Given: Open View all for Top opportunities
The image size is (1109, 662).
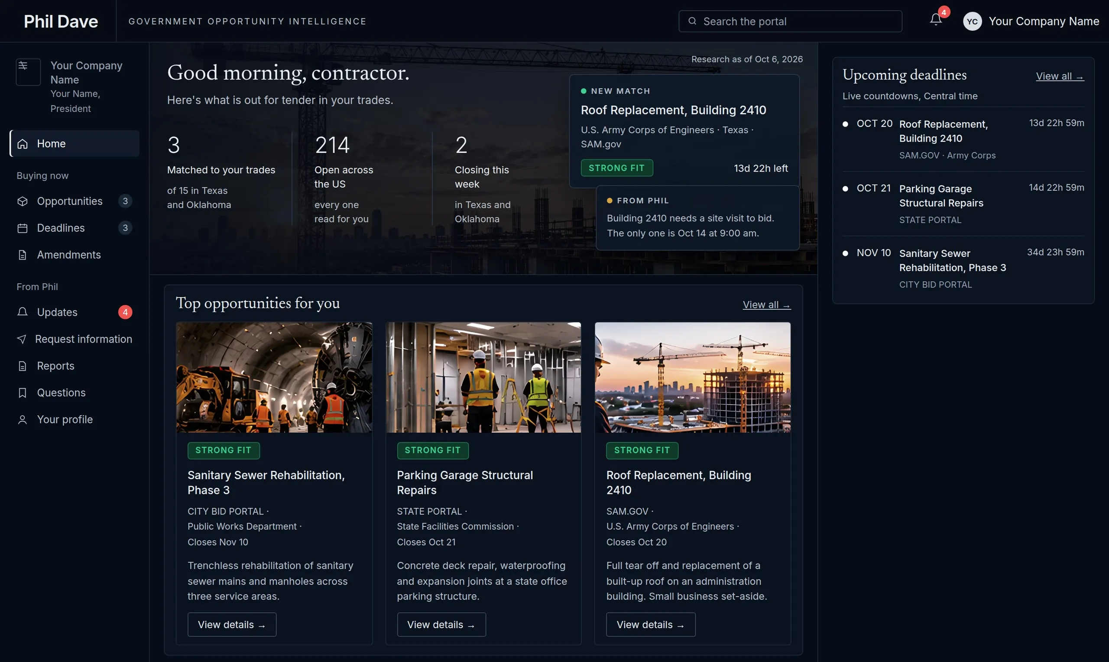Looking at the screenshot, I should click(766, 305).
